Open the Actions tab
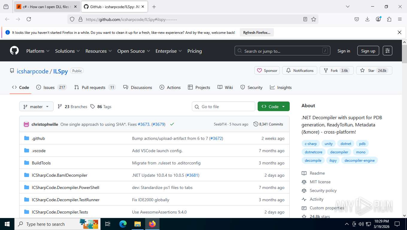This screenshot has height=230, width=407. 170,87
